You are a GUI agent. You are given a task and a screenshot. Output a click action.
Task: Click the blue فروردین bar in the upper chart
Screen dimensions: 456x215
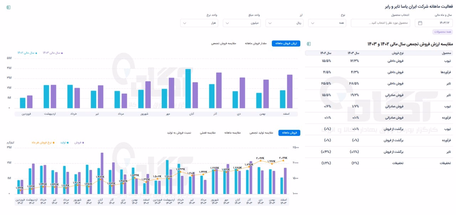click(x=22, y=103)
